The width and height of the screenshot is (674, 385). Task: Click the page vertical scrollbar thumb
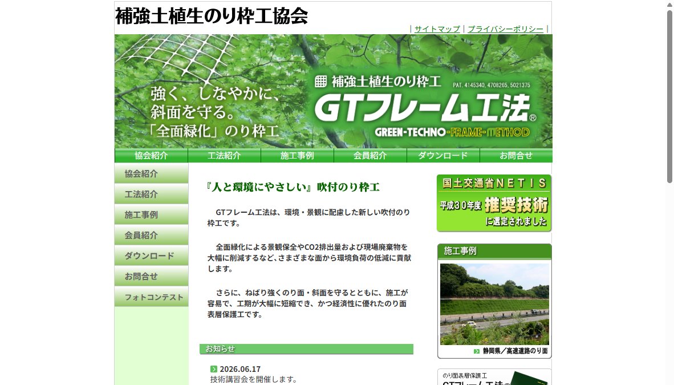click(669, 97)
